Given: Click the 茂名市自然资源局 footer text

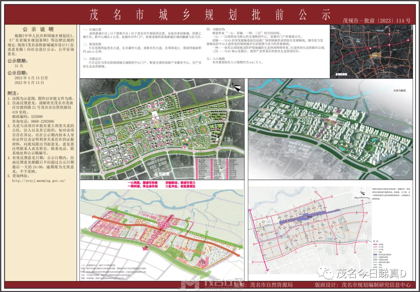Looking at the screenshot, I should click(271, 285).
